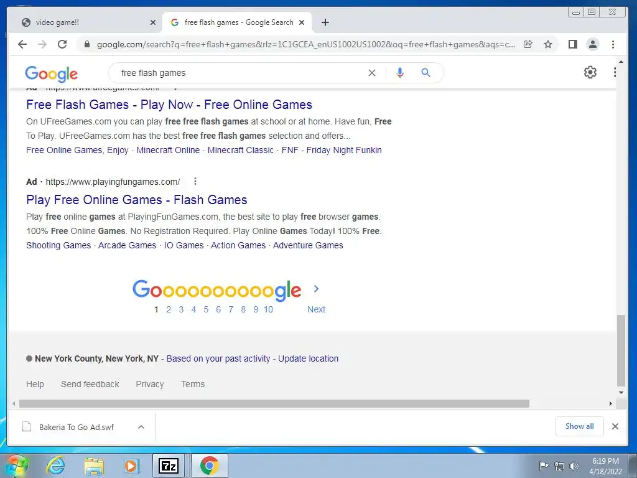Viewport: 637px width, 478px height.
Task: Start voice search with microphone
Action: coord(400,73)
